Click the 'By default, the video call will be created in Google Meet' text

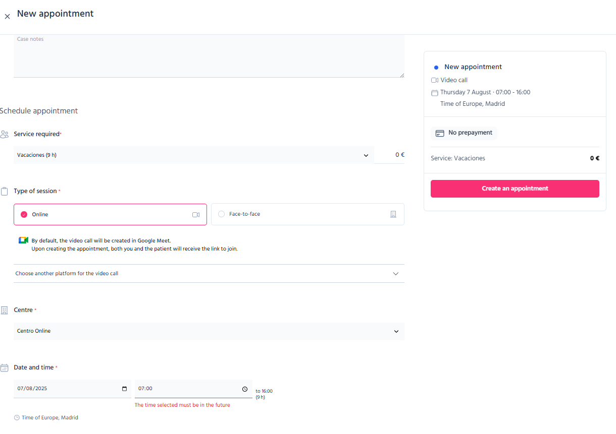click(x=101, y=241)
